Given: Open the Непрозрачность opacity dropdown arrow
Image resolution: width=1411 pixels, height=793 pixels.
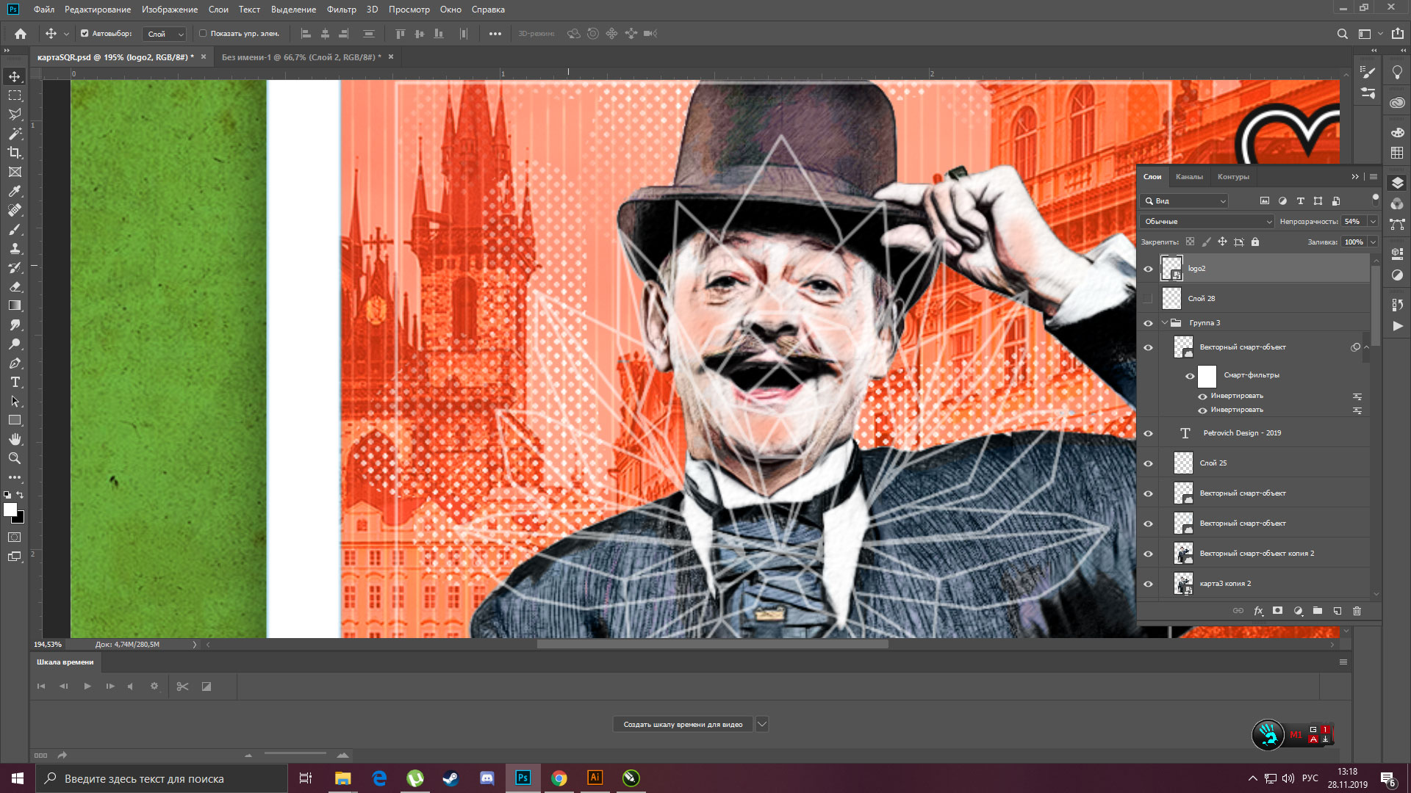Looking at the screenshot, I should tap(1372, 221).
